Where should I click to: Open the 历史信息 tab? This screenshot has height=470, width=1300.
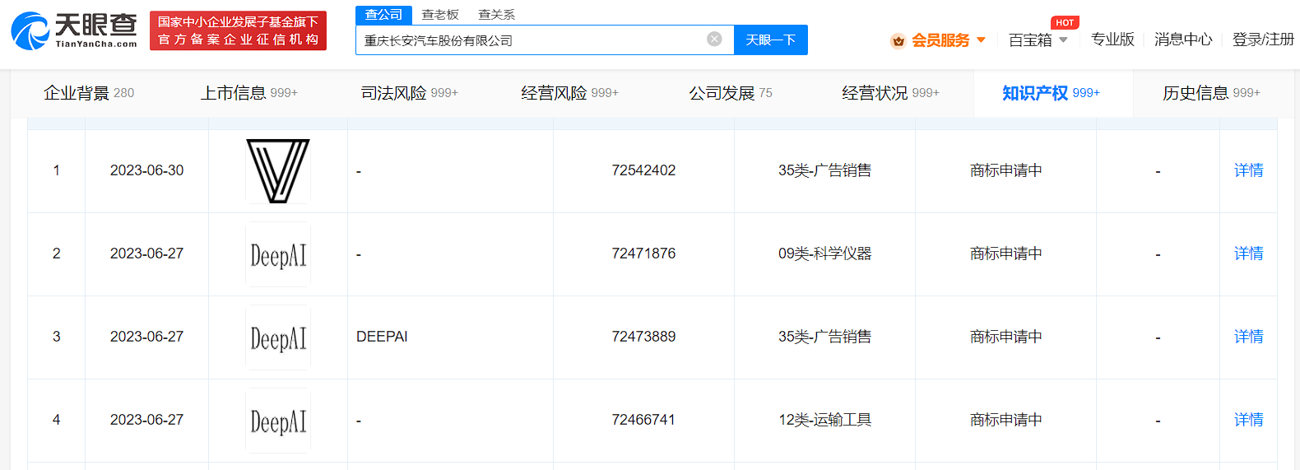pos(1212,93)
